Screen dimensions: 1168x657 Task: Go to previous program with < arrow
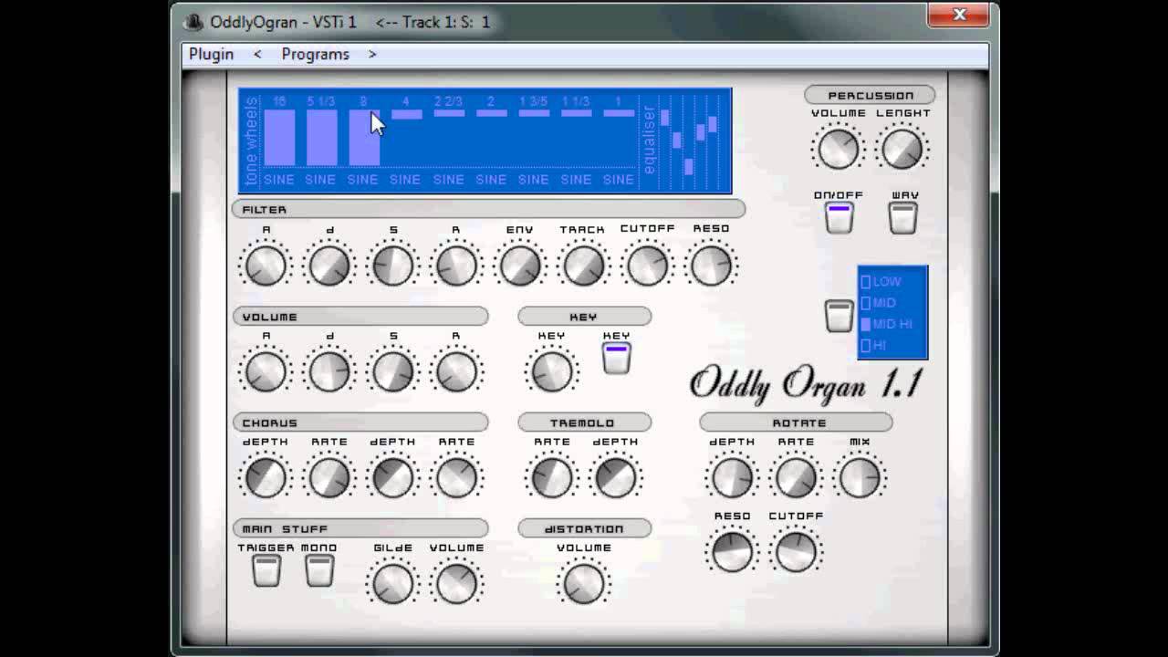[x=257, y=54]
